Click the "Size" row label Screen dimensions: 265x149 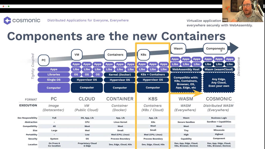(x=35, y=131)
